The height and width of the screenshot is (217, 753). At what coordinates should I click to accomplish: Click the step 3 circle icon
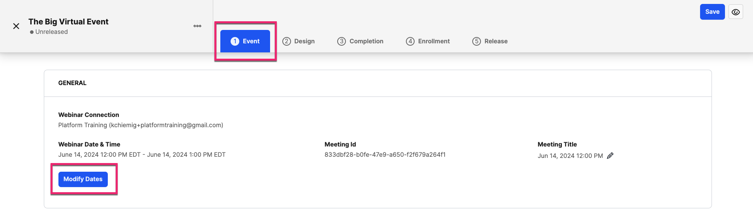click(342, 41)
